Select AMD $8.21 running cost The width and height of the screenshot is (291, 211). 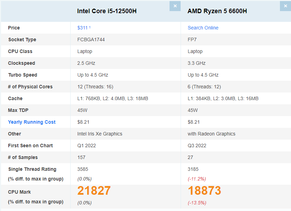pos(193,122)
